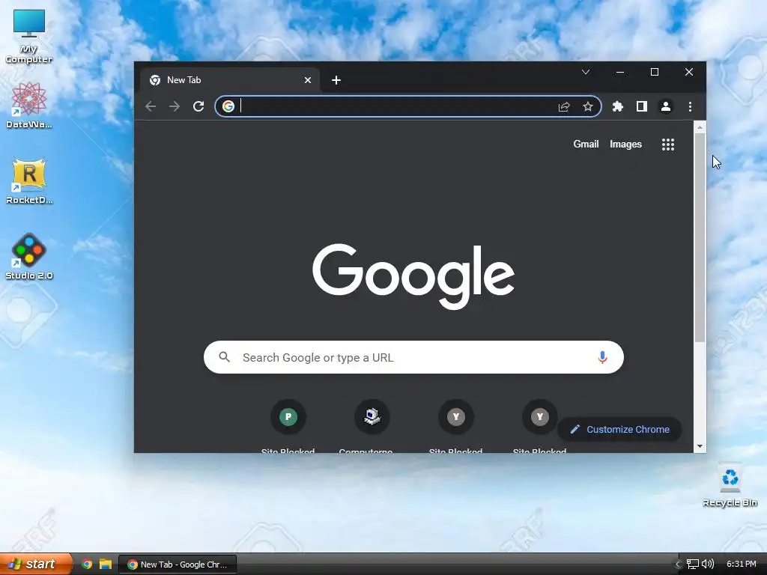This screenshot has width=767, height=575.
Task: Select the New Tab tab
Action: [230, 80]
